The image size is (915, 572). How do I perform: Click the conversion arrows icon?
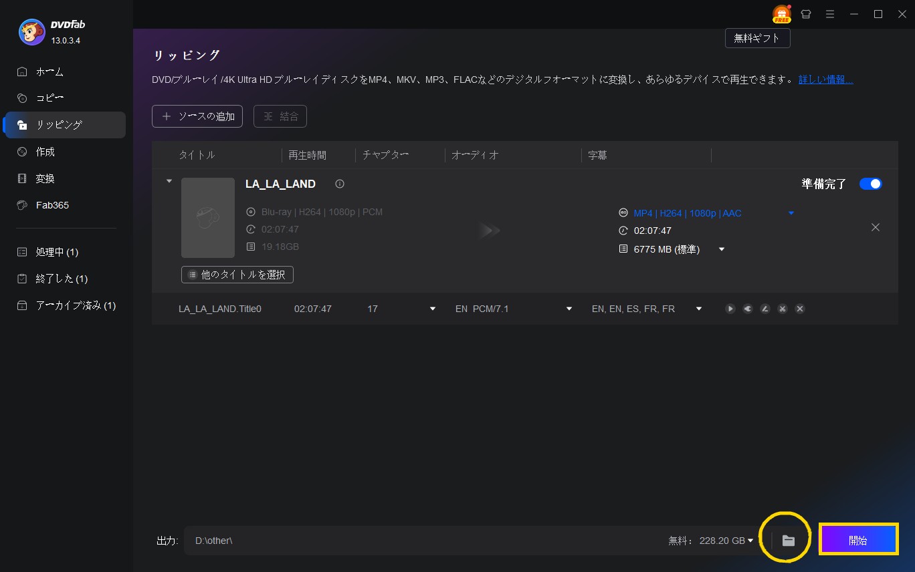click(x=490, y=231)
